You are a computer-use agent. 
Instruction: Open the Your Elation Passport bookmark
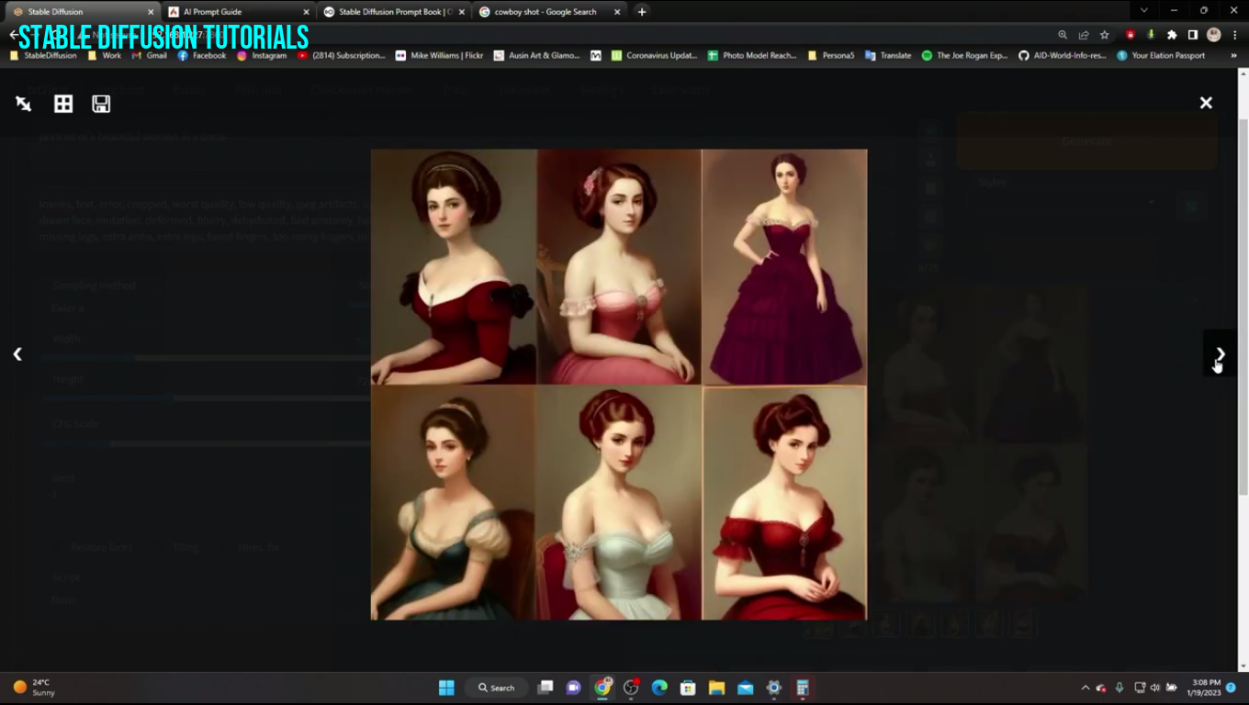pos(1161,55)
